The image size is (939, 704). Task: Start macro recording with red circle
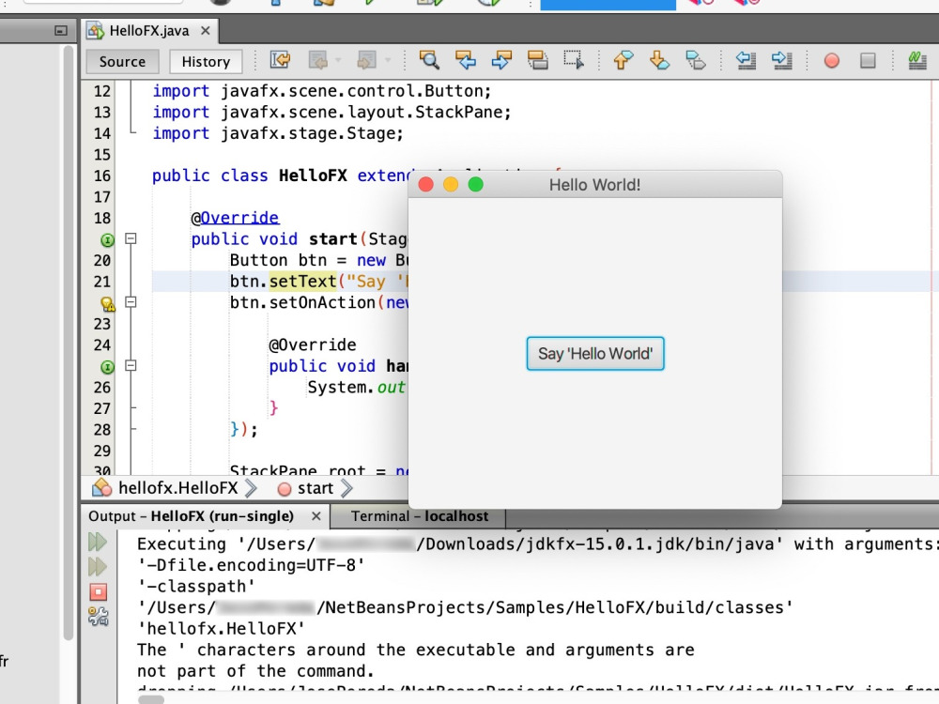tap(831, 60)
